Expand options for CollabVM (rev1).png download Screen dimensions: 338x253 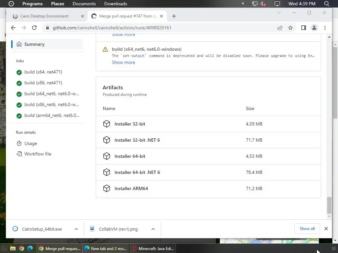(153, 229)
